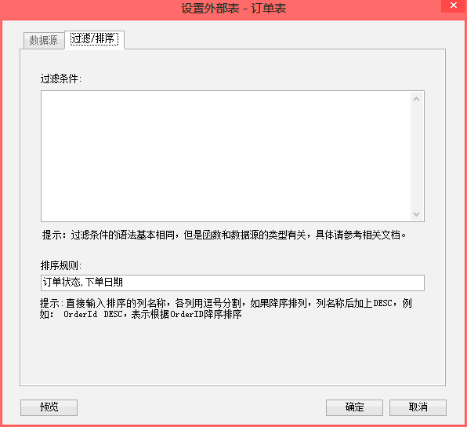Click the filter box scroll-down arrow
This screenshot has height=427, width=467.
416,214
